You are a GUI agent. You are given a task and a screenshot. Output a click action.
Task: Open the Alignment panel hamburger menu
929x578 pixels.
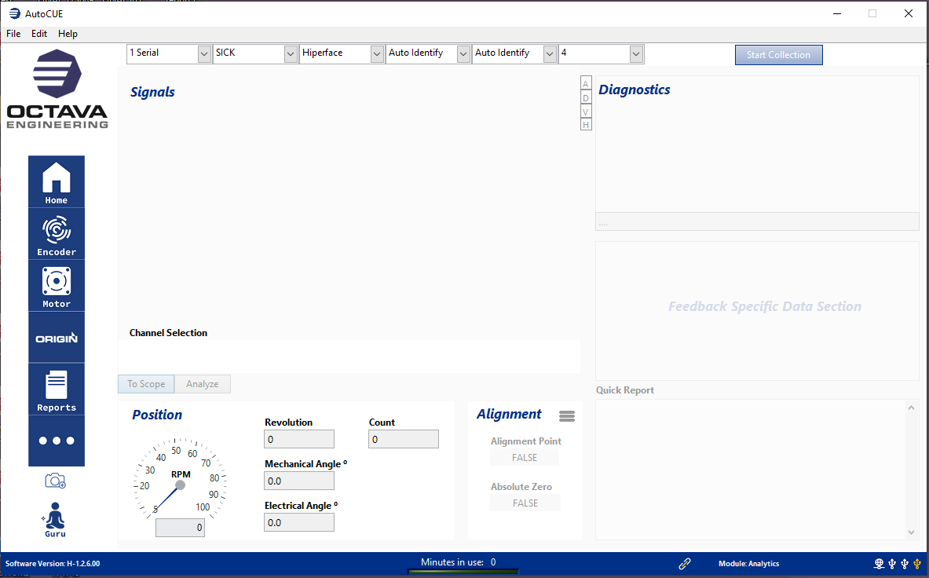(567, 416)
